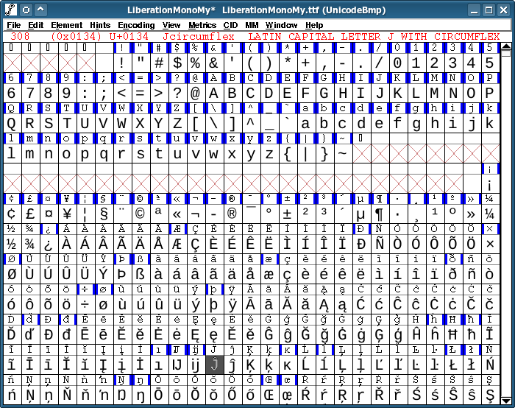This screenshot has width=515, height=408.
Task: Select the tilde glyph cell
Action: pyautogui.click(x=343, y=153)
